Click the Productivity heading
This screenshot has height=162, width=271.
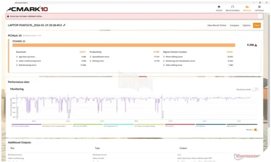point(95,52)
